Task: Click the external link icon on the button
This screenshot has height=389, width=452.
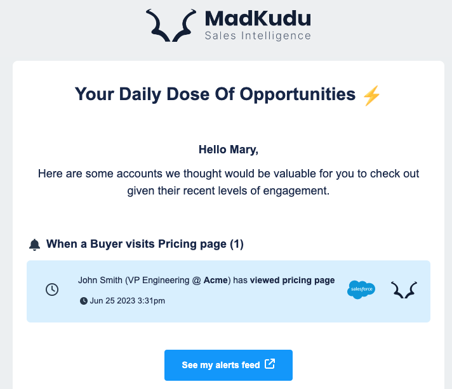Action: coord(270,364)
